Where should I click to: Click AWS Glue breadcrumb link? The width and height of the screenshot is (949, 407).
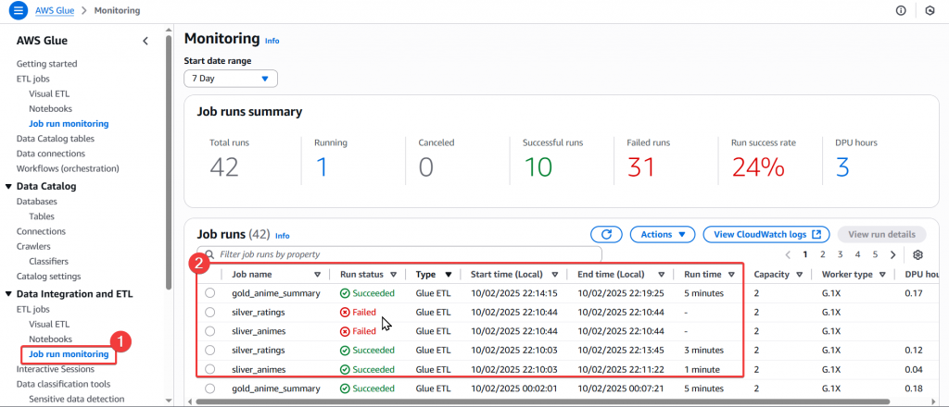pyautogui.click(x=55, y=11)
